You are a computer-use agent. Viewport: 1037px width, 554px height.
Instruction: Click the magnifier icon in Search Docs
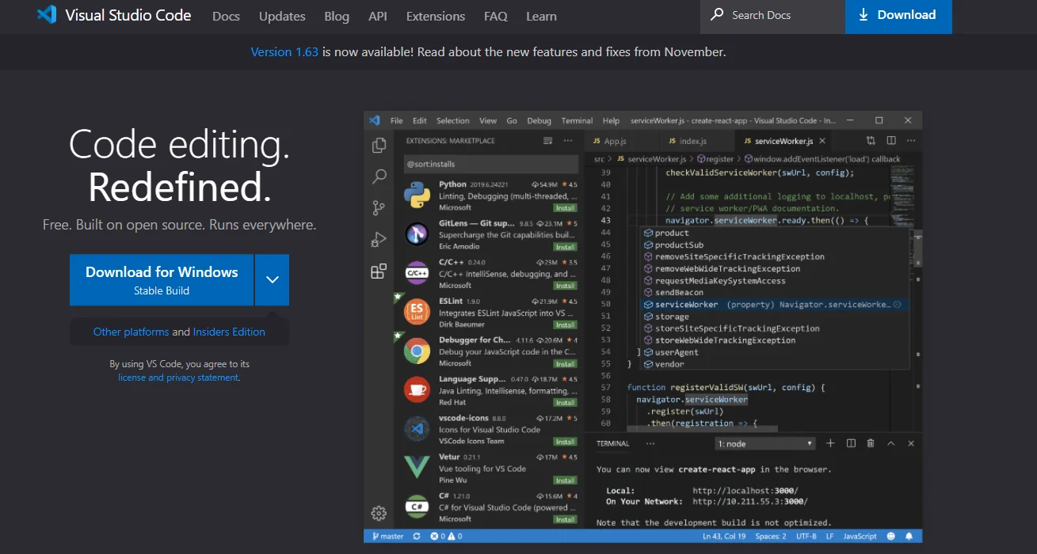(x=717, y=14)
